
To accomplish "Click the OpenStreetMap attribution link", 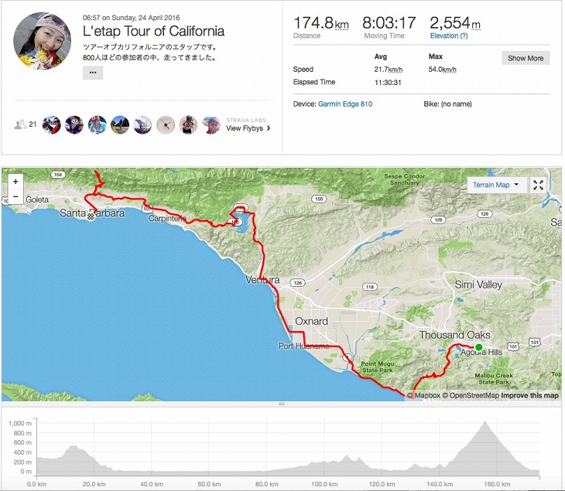I will pos(471,395).
